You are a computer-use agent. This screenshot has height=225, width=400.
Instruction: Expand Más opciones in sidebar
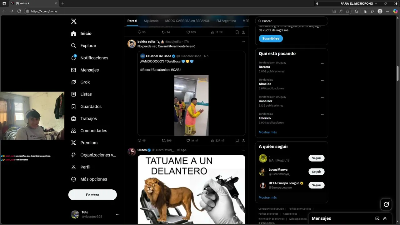tap(89, 179)
